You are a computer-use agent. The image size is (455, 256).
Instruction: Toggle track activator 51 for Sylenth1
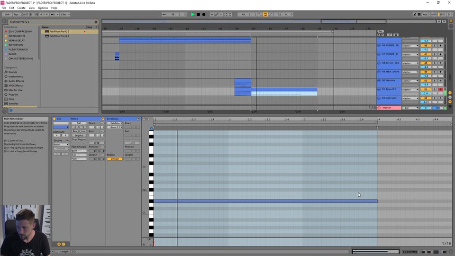426,90
